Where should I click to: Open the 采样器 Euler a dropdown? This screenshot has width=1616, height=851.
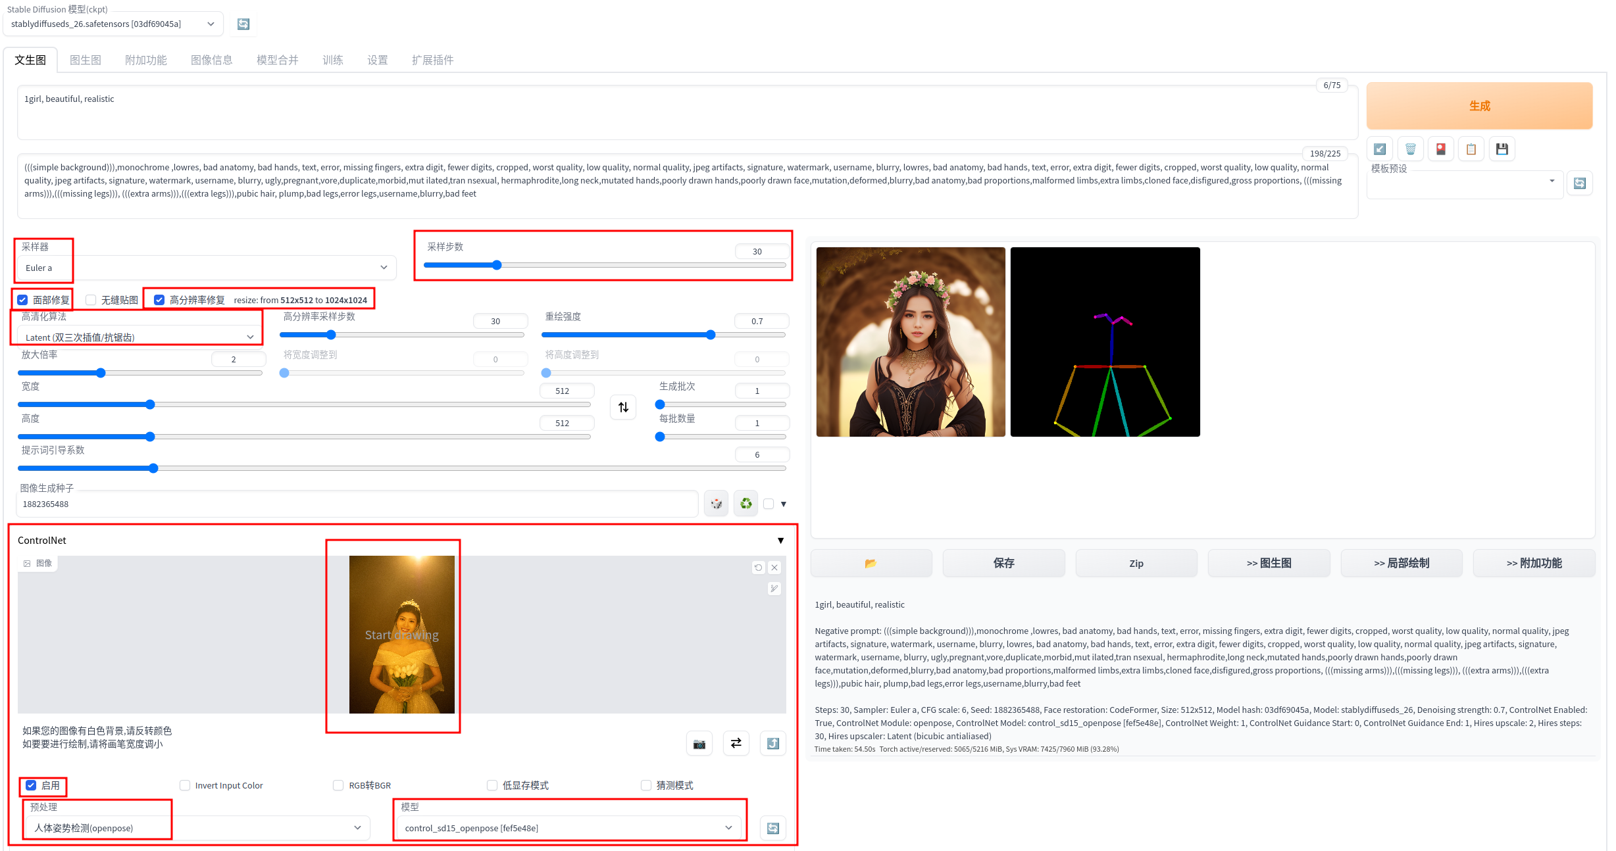point(205,268)
